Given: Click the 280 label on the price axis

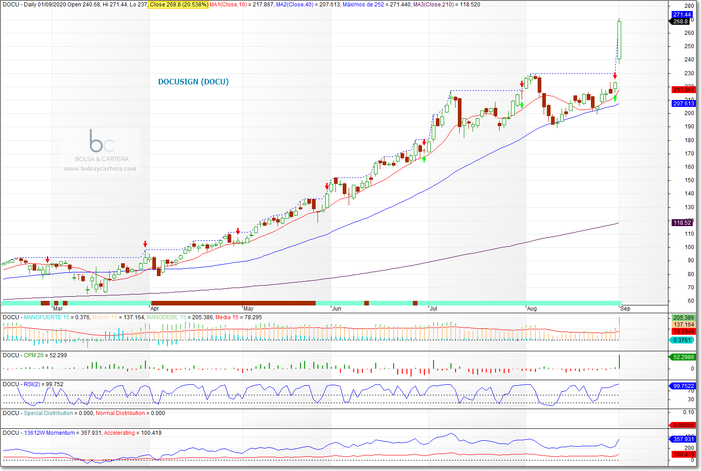Looking at the screenshot, I should point(689,6).
